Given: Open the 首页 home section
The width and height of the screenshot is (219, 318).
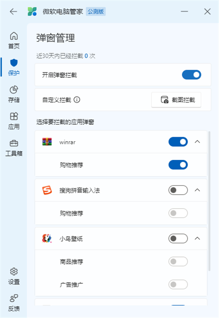Looking at the screenshot, I should click(x=14, y=41).
